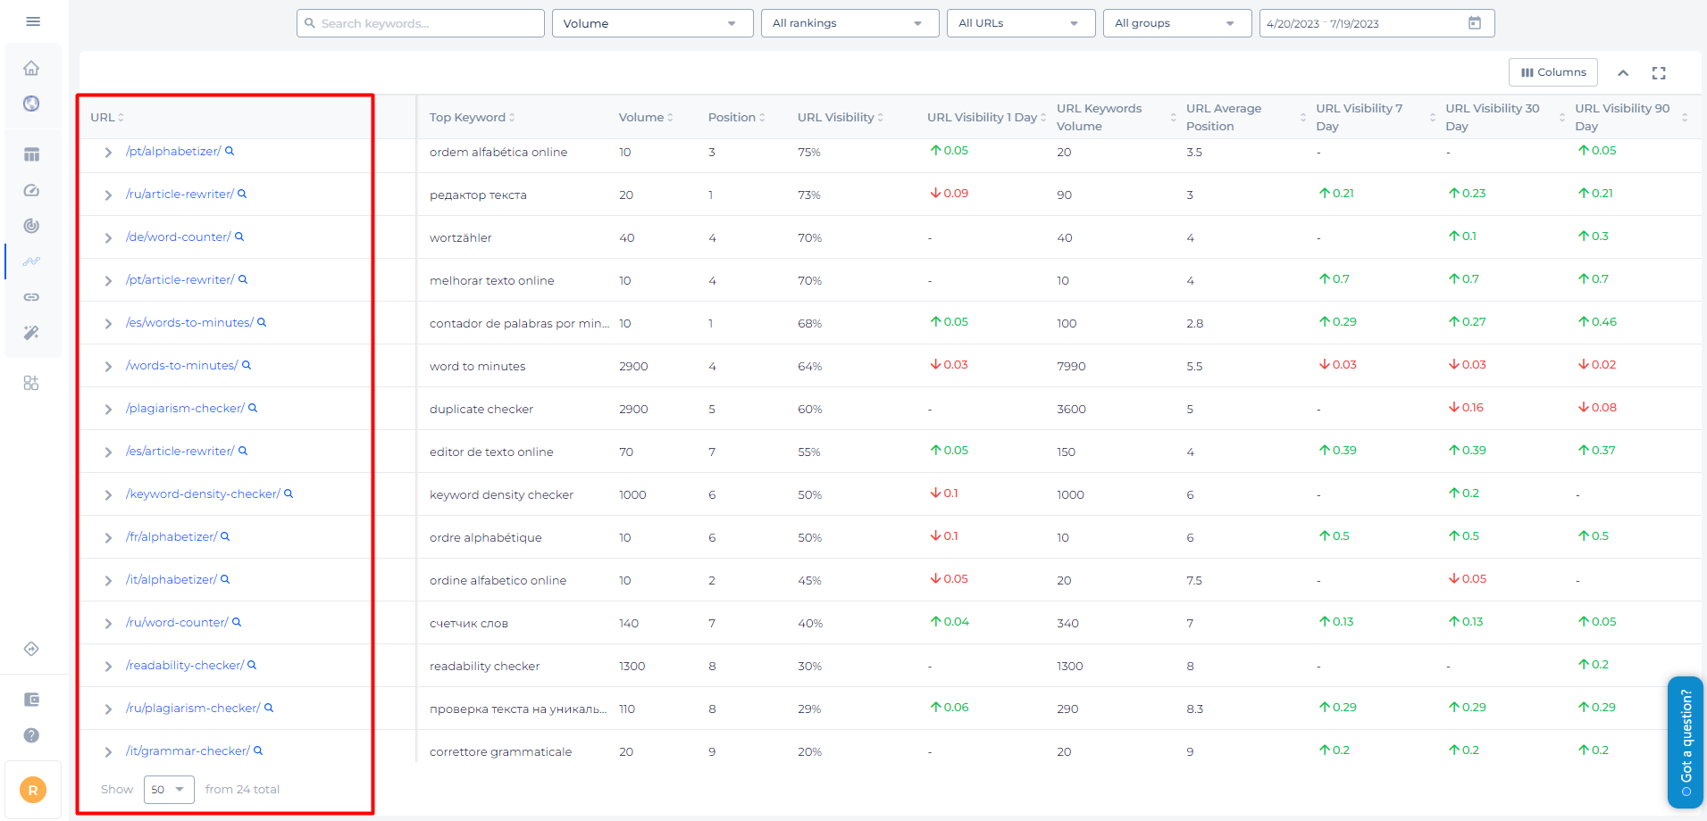Expand the /es/article-rewriter/ row
The width and height of the screenshot is (1707, 821).
[x=108, y=452]
